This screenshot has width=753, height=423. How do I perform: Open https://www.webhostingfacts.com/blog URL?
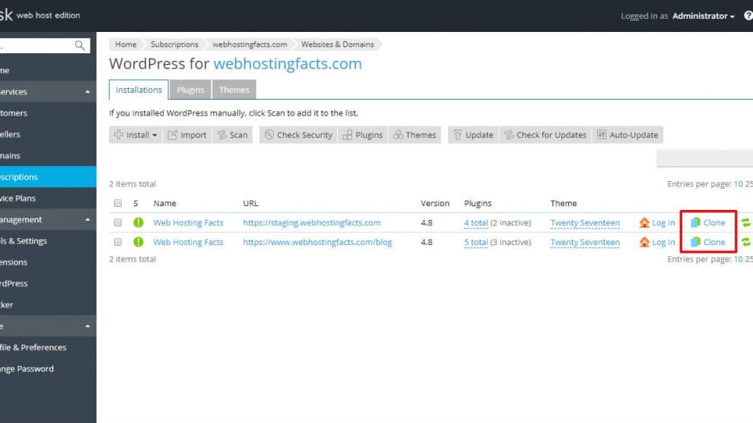(317, 242)
